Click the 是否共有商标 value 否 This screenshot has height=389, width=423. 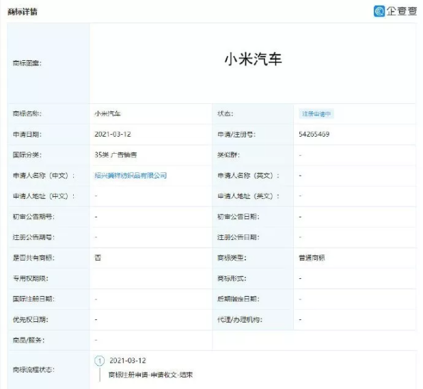[98, 258]
